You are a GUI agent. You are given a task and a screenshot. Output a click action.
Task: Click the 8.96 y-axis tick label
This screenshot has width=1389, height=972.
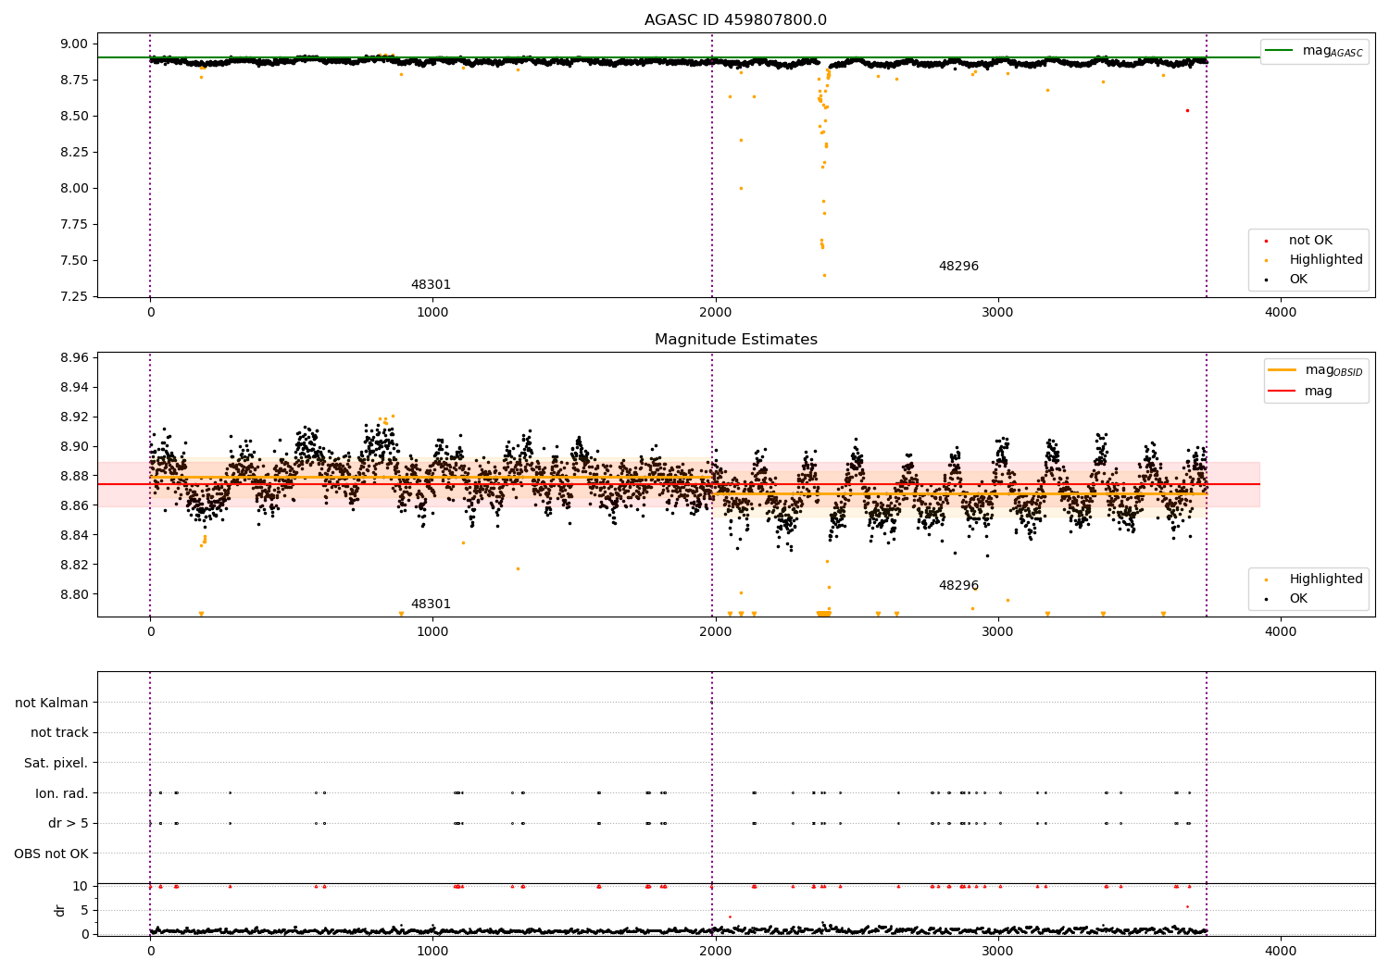pos(74,357)
